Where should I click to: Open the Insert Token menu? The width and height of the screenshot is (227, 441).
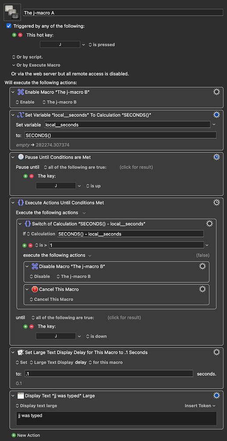click(200, 405)
